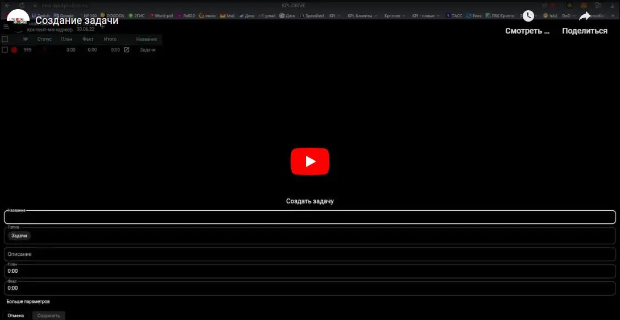Tick the checkbox in row 999
Viewport: 620px width, 320px height.
(5, 50)
